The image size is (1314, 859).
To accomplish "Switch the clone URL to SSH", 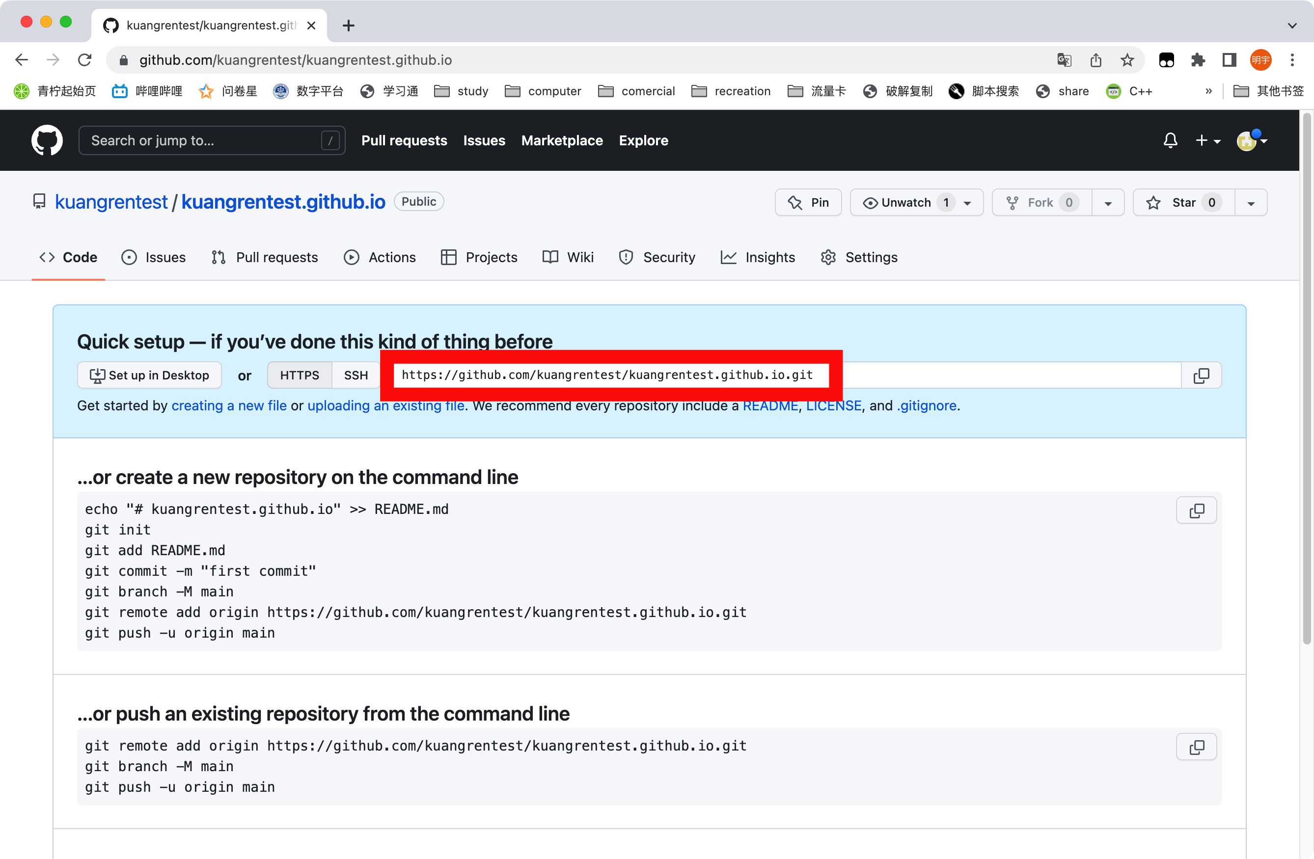I will pyautogui.click(x=356, y=376).
